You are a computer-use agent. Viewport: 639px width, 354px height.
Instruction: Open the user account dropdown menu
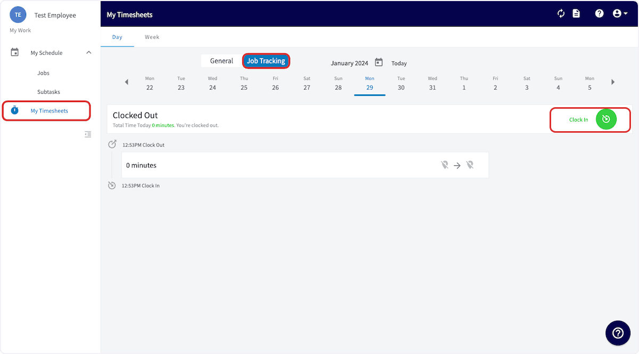[619, 14]
